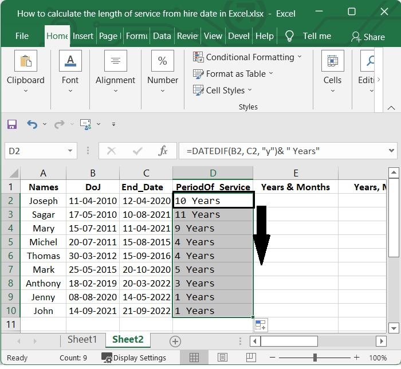Screen dimensions: 401x369
Task: Click the Undo arrow icon
Action: click(x=31, y=124)
